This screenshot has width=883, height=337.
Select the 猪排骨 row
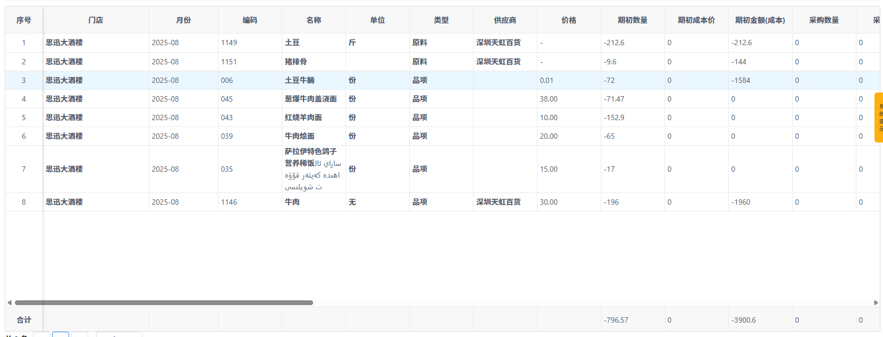tap(296, 62)
